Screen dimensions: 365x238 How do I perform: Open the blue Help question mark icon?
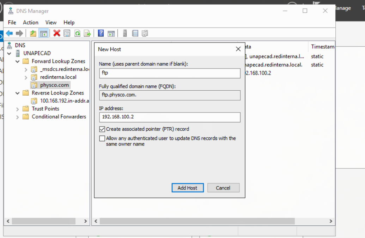pos(101,33)
